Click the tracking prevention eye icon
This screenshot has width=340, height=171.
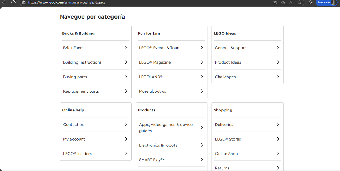(283, 2)
